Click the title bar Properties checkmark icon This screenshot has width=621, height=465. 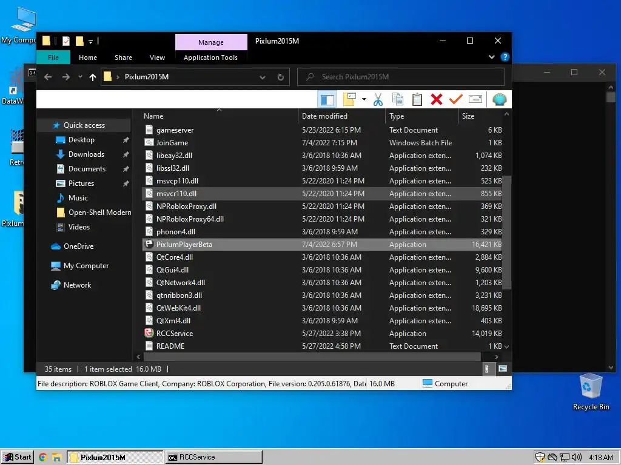(x=65, y=41)
